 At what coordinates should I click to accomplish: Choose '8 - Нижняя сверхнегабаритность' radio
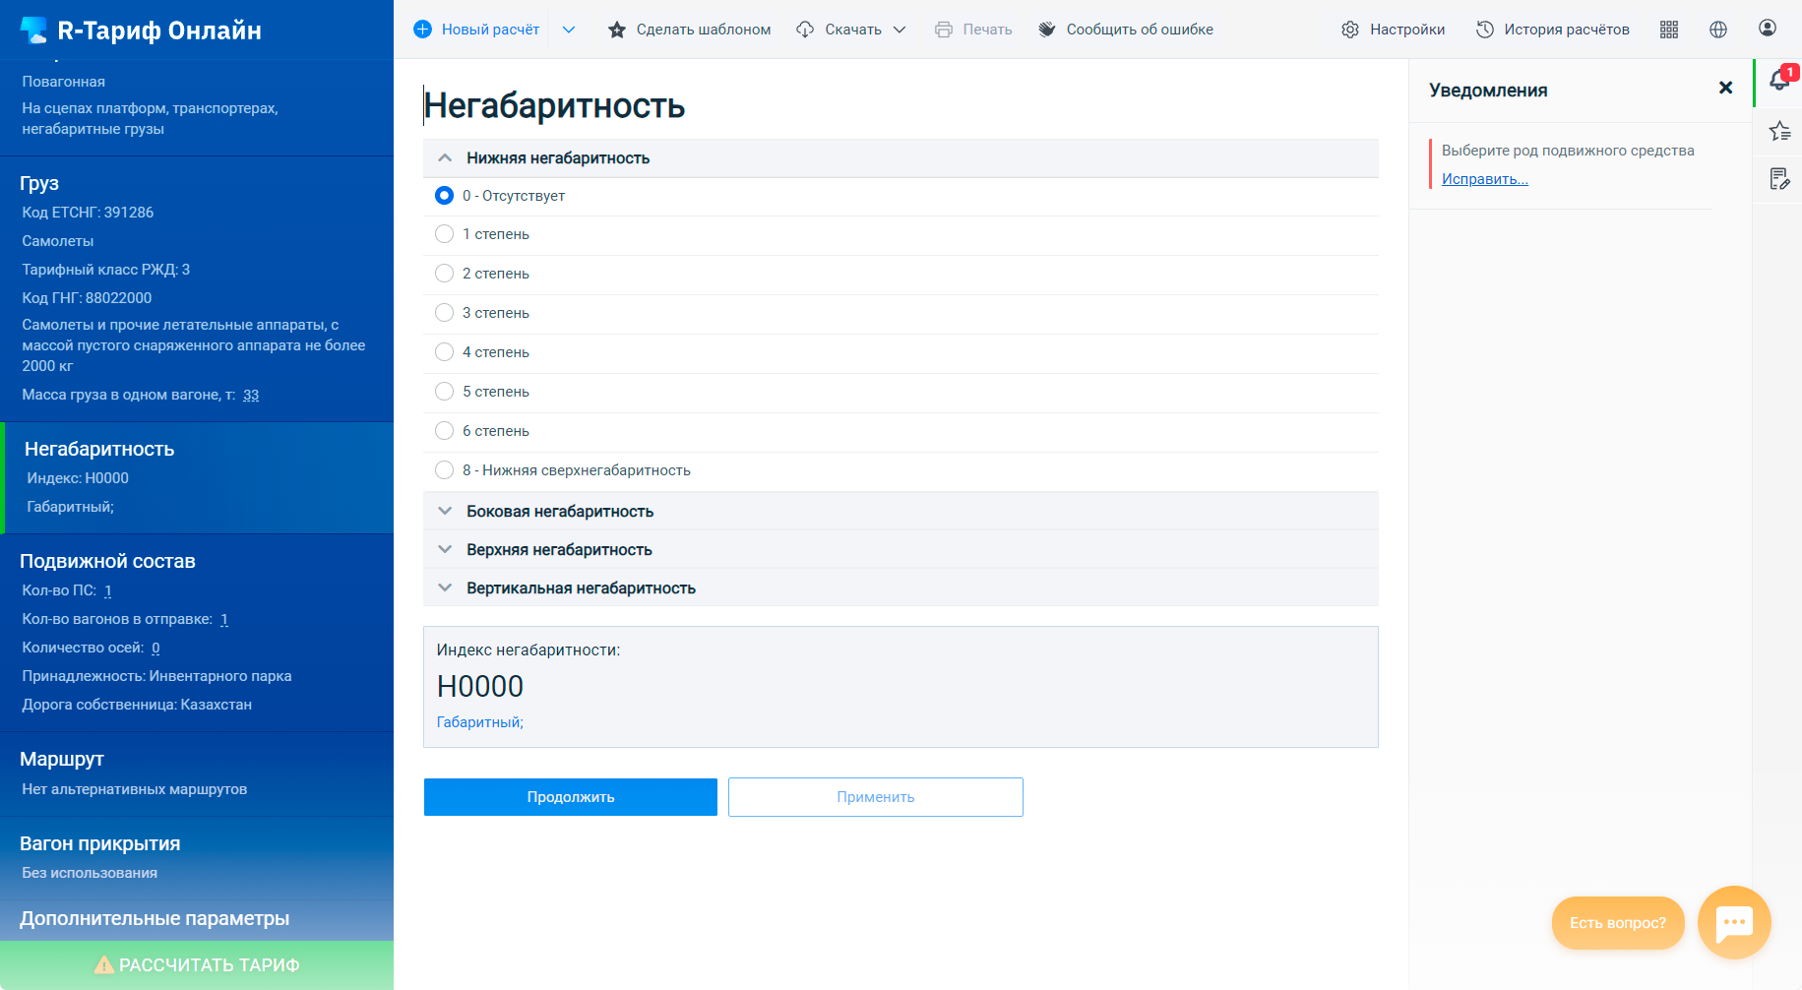point(445,470)
